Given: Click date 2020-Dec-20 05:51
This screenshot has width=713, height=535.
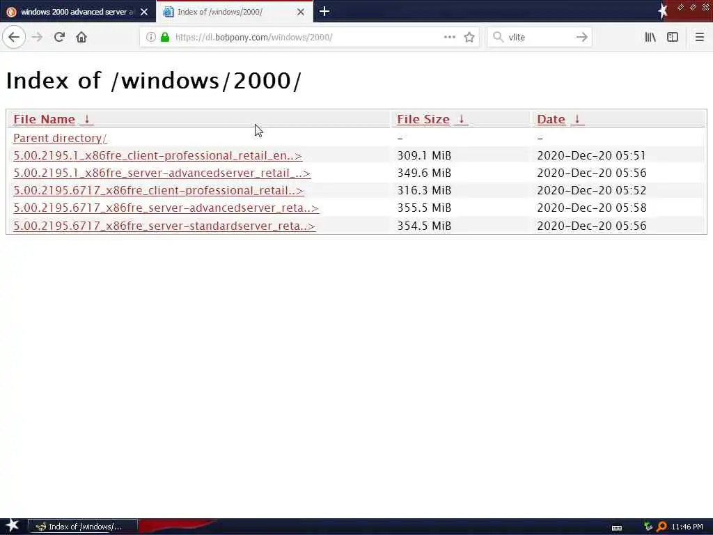Looking at the screenshot, I should 591,155.
